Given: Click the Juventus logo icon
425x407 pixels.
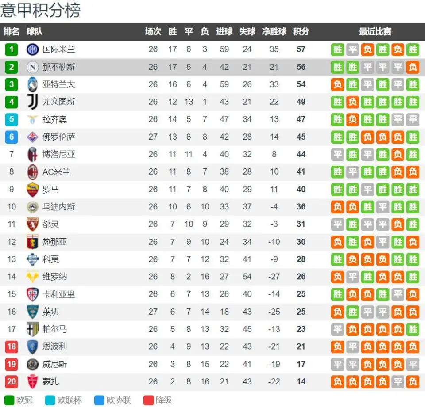Looking at the screenshot, I should [32, 102].
